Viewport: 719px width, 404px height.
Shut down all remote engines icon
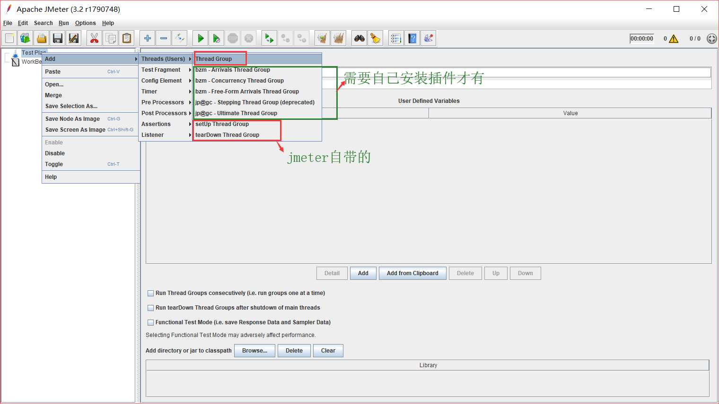point(302,38)
